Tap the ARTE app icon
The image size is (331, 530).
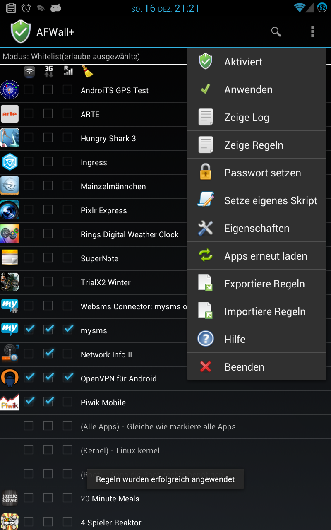point(10,114)
